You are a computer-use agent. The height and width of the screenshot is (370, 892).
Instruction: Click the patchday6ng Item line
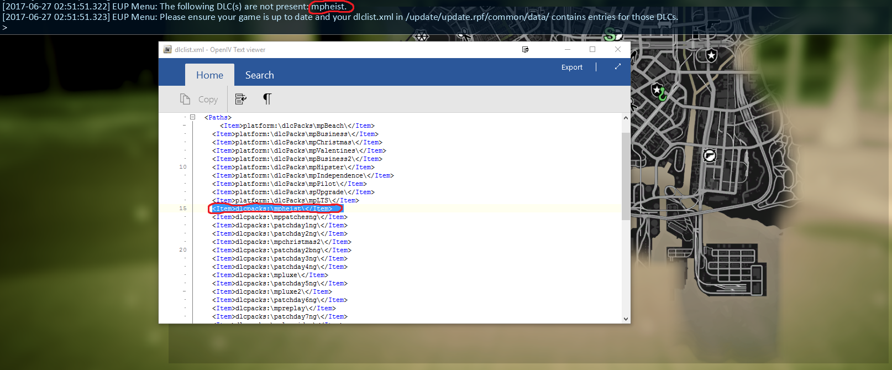tap(280, 300)
